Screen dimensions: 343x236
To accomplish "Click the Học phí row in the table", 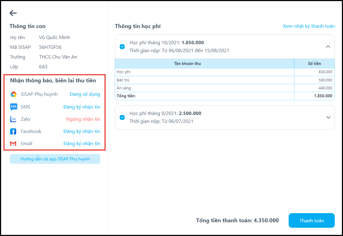I will coord(225,72).
